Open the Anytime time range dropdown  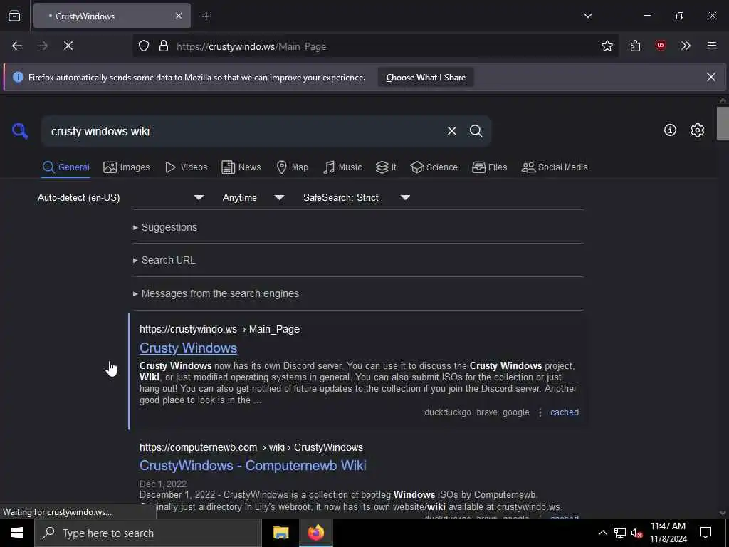[x=253, y=198]
